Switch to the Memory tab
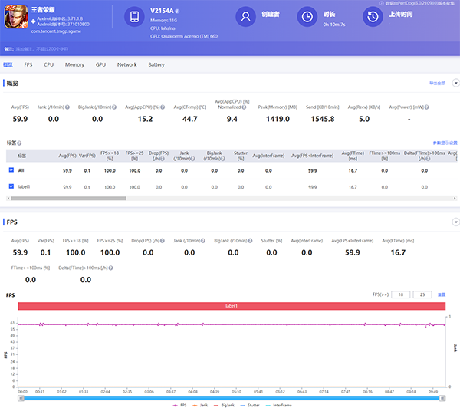 tap(74, 65)
